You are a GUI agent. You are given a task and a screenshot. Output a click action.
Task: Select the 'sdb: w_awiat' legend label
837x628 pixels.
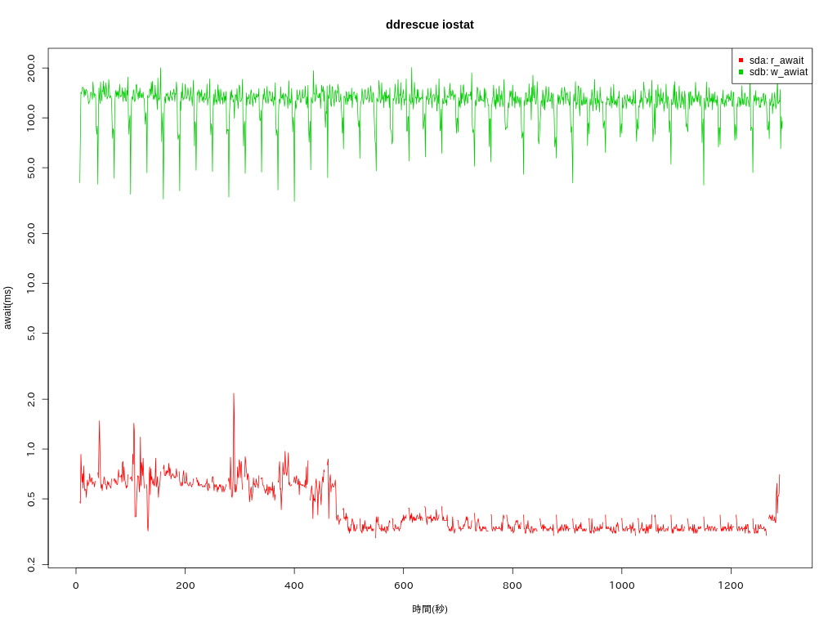(778, 72)
